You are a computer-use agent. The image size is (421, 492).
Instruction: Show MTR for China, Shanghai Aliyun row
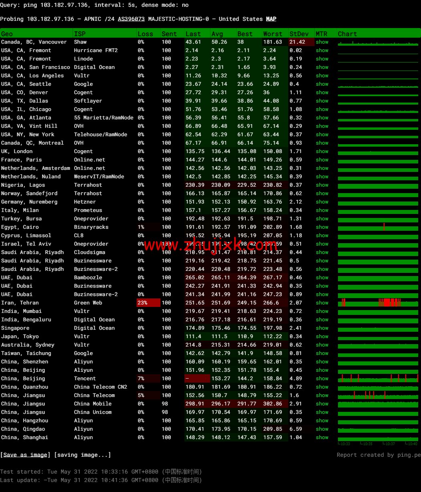point(322,437)
